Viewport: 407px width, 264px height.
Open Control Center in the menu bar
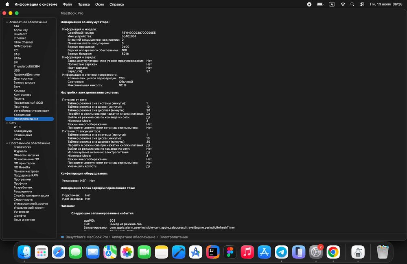point(362,4)
